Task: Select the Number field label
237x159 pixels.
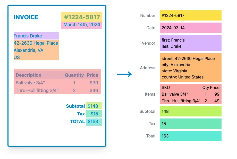Action: 147,15
